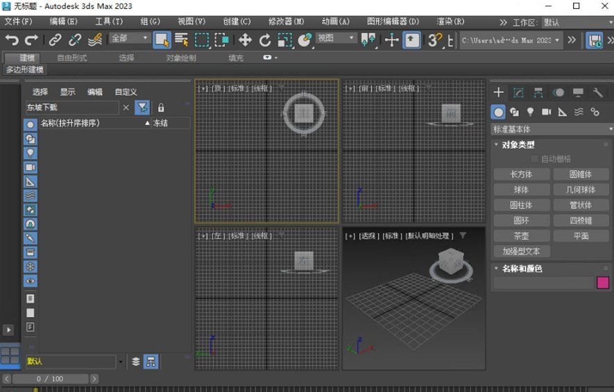This screenshot has height=392, width=614.
Task: Switch to the 对象绘制 ribbon tab
Action: coord(181,58)
